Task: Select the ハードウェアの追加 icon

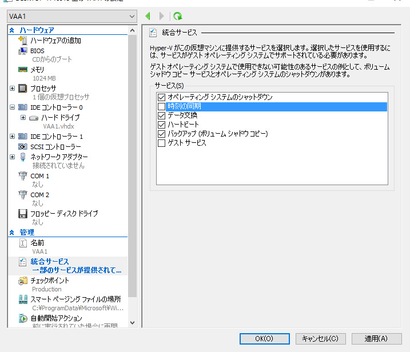Action: (x=23, y=40)
